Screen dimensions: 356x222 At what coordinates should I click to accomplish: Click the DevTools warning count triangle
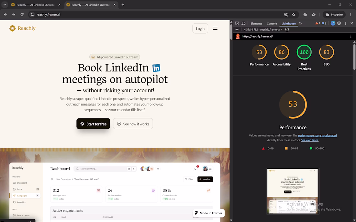tap(317, 23)
